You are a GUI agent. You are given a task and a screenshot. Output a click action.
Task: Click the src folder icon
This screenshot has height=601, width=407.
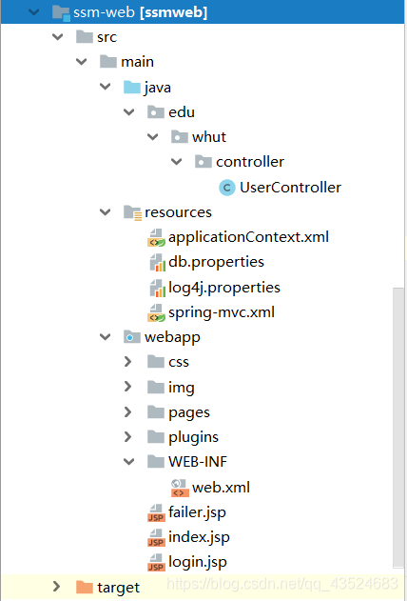coord(85,37)
